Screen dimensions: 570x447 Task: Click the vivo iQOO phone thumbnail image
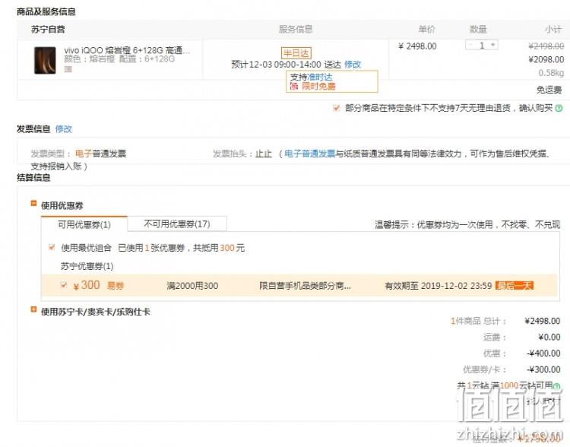45,60
